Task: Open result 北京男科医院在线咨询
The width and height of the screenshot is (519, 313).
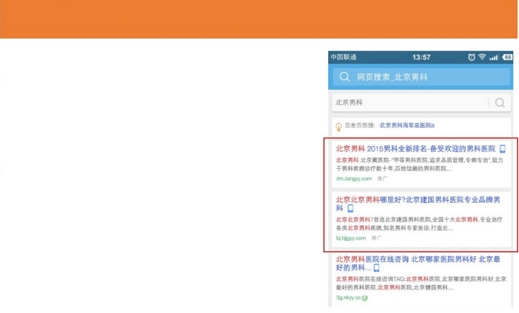Action: click(418, 263)
